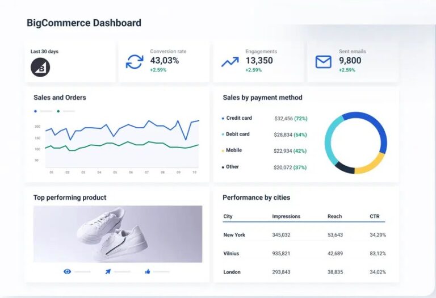This screenshot has height=298, width=436.
Task: Click the Debit card payment label
Action: coord(238,135)
